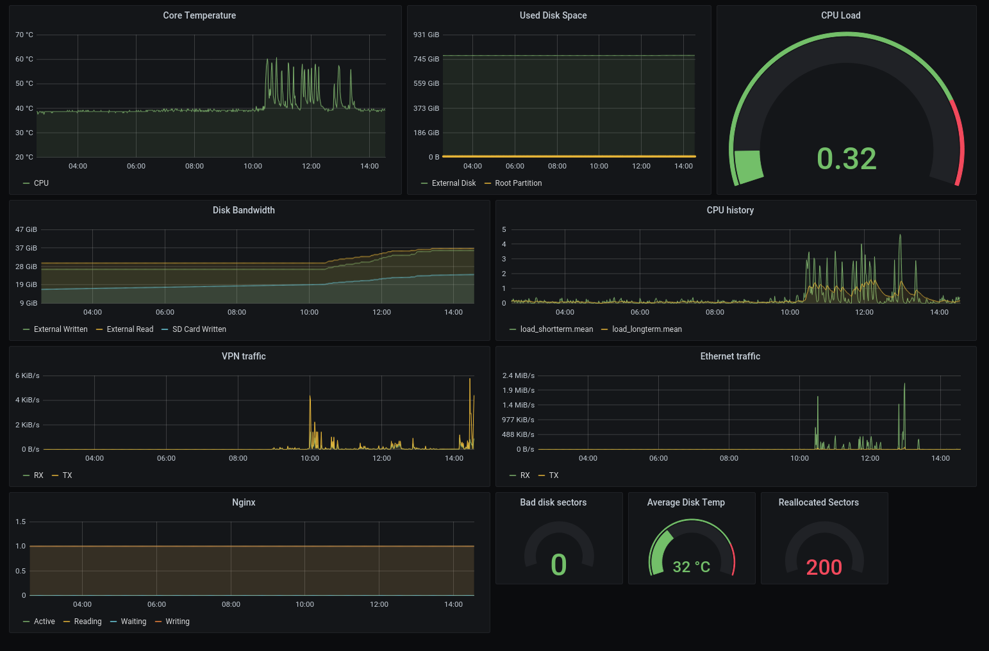Hide the RX series in VPN traffic
The height and width of the screenshot is (651, 989).
point(39,475)
